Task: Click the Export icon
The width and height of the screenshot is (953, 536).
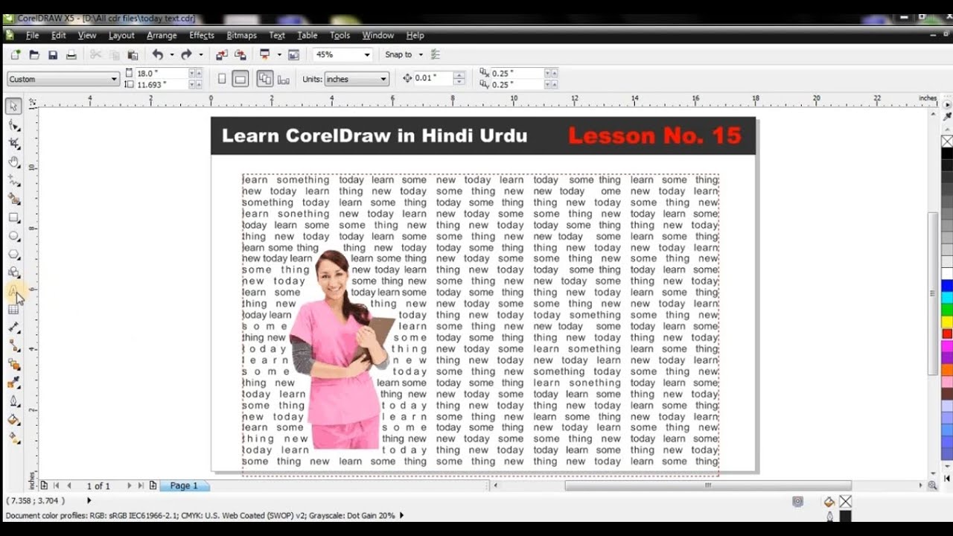Action: coord(240,54)
